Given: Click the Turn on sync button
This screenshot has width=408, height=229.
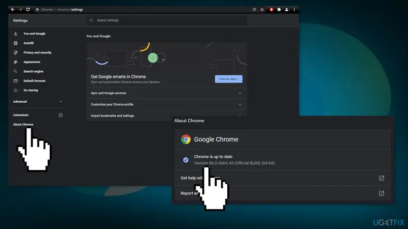Looking at the screenshot, I should coord(229,79).
